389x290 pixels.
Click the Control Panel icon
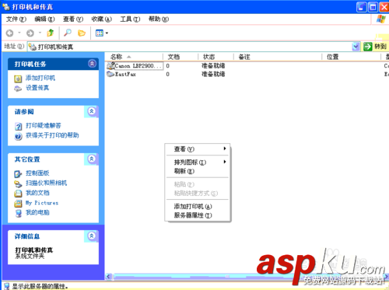[18, 173]
